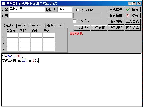Open the 參數9-12 tab

point(38,26)
